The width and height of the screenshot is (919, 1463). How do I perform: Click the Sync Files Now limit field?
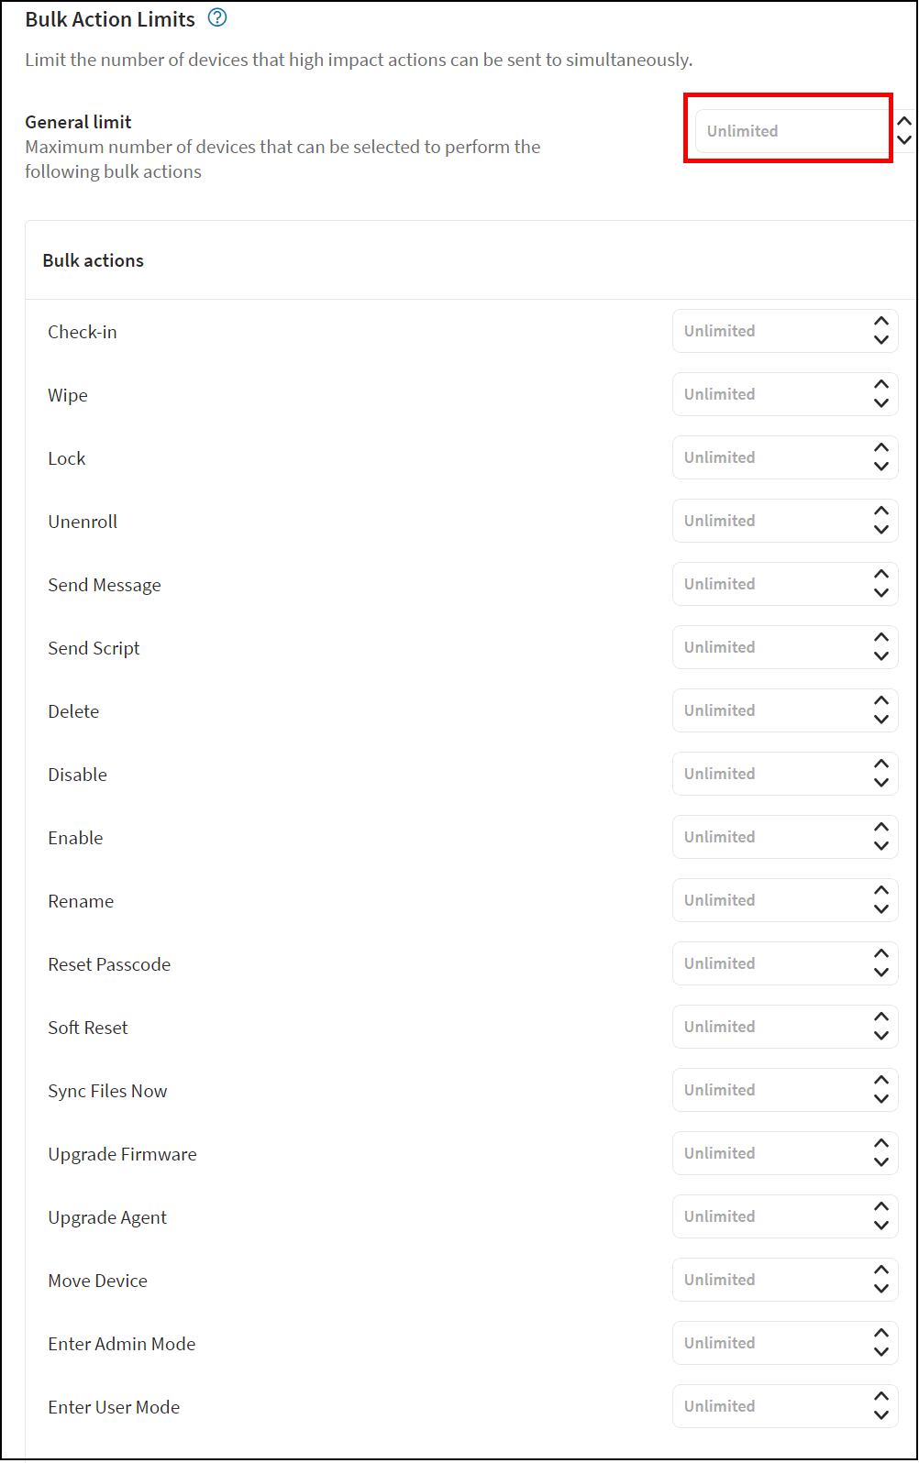tap(770, 1090)
